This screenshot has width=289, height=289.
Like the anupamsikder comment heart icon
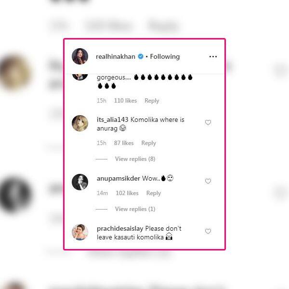[x=208, y=181]
